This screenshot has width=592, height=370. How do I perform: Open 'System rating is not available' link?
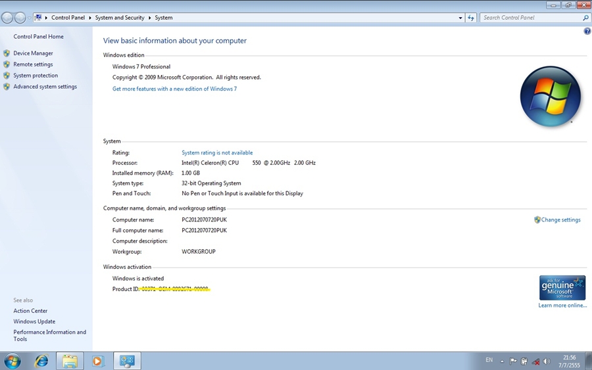point(217,152)
